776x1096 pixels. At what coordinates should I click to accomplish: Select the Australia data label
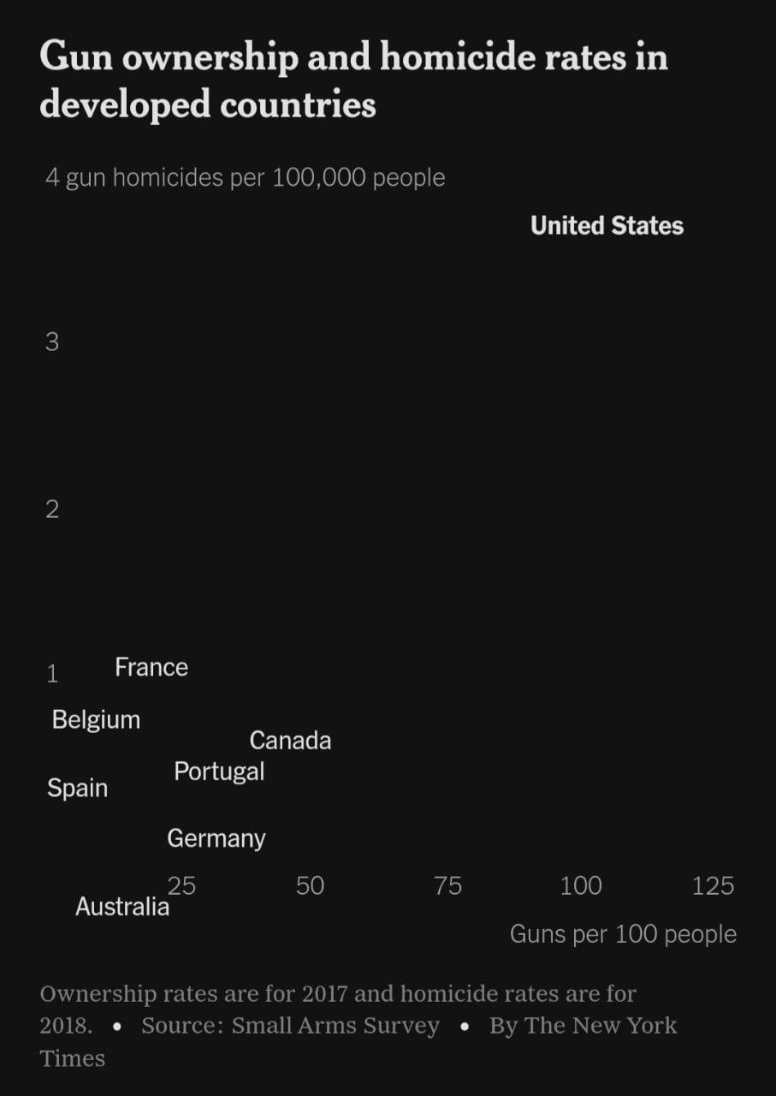pyautogui.click(x=122, y=907)
